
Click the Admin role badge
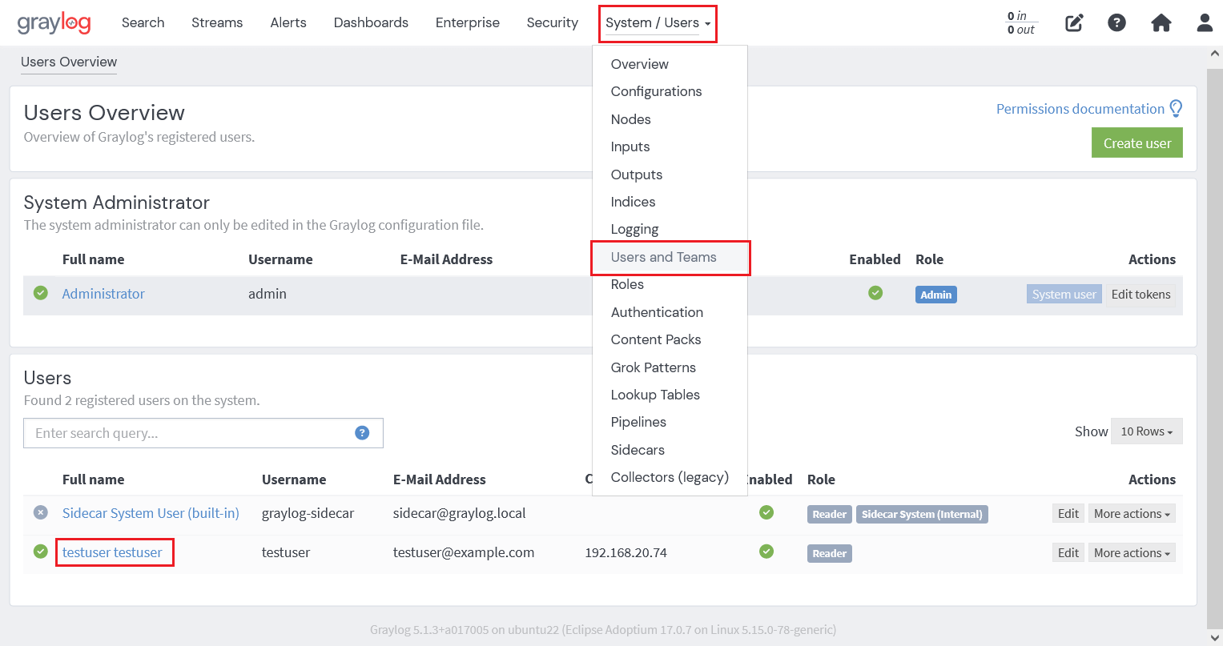935,295
